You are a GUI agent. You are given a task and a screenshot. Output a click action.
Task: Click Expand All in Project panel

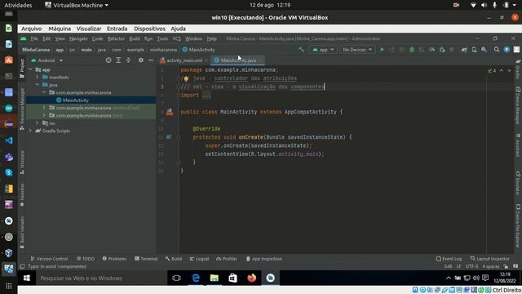tap(118, 60)
